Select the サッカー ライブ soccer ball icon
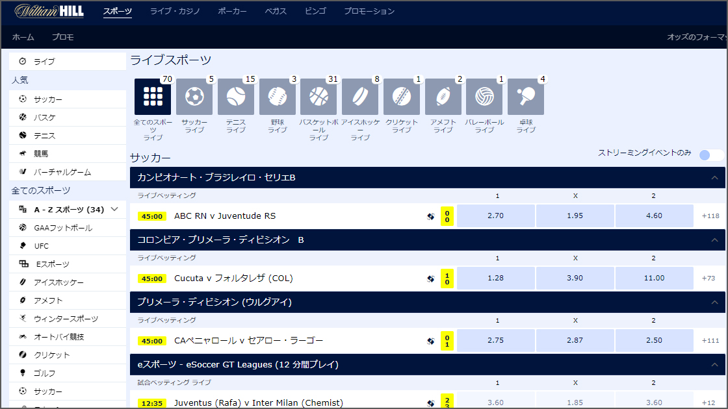The width and height of the screenshot is (728, 409). (x=194, y=97)
